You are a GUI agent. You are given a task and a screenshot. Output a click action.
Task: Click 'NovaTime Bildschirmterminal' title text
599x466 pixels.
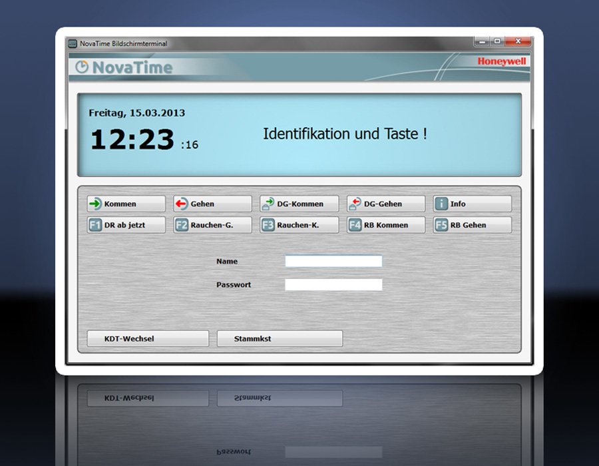tap(123, 43)
